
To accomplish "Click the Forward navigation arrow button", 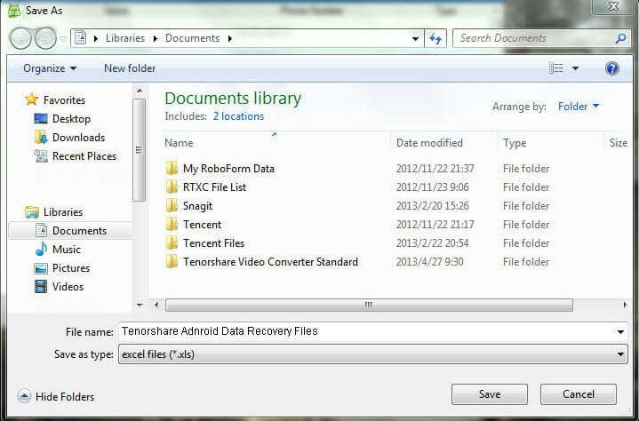I will click(x=45, y=39).
